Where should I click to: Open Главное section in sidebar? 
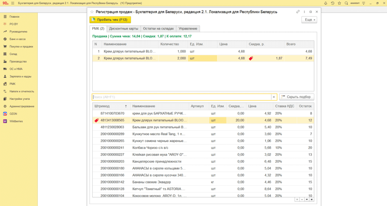[14, 17]
